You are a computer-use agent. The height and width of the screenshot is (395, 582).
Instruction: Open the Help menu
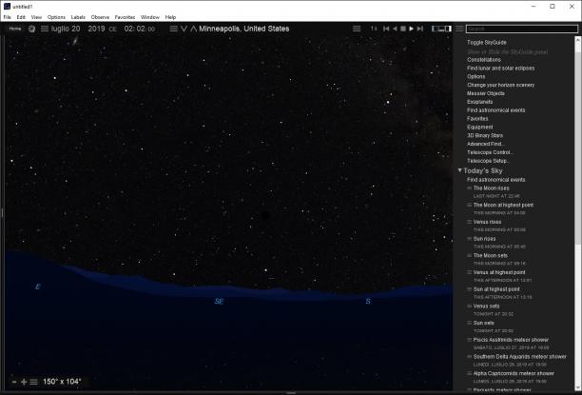[170, 17]
